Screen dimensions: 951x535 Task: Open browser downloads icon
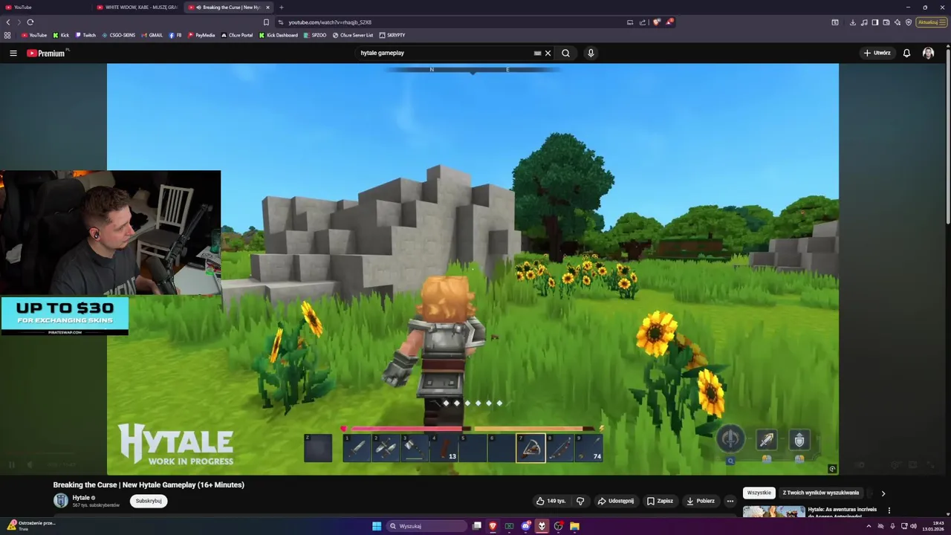point(852,22)
